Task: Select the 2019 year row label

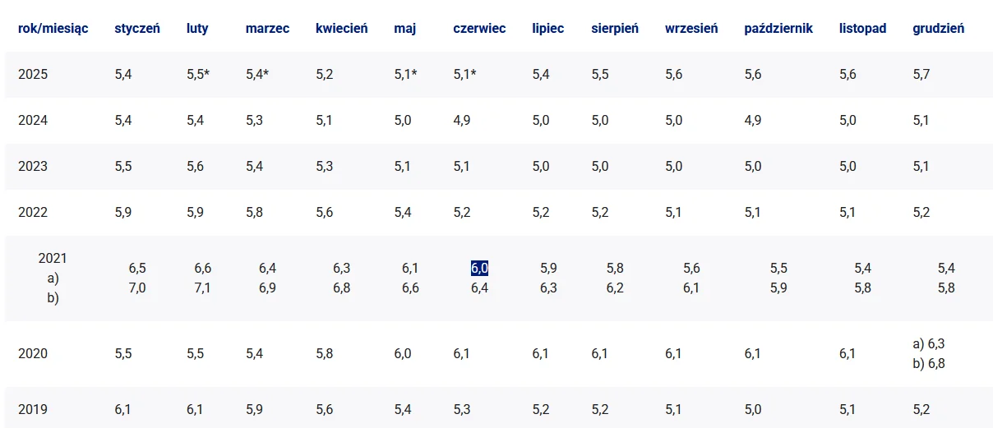Action: 33,410
